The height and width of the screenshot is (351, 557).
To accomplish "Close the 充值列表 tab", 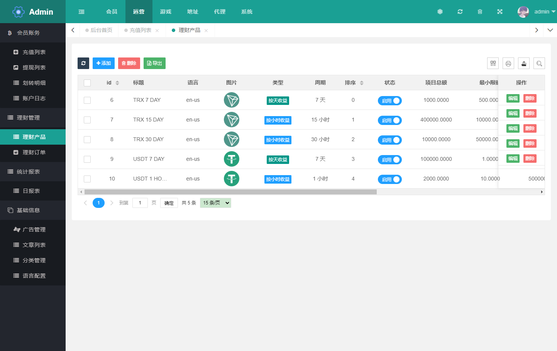I will coord(157,30).
